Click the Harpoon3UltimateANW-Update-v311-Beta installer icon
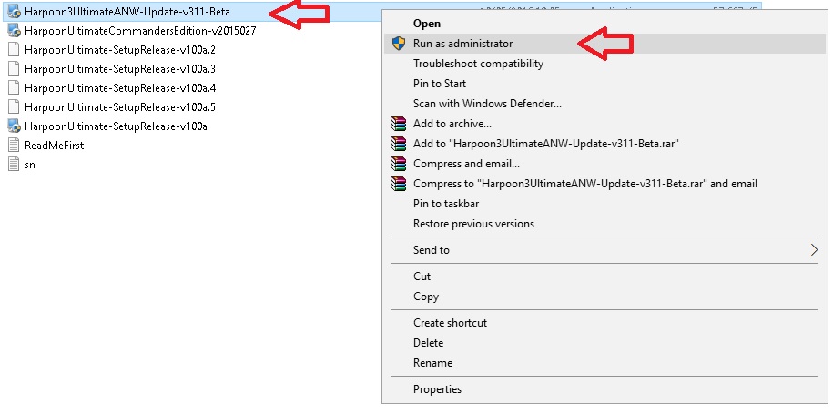Screen dimensions: 833x413 (15, 11)
